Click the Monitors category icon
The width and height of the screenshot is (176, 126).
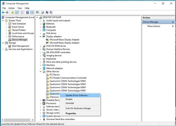click(x=44, y=65)
